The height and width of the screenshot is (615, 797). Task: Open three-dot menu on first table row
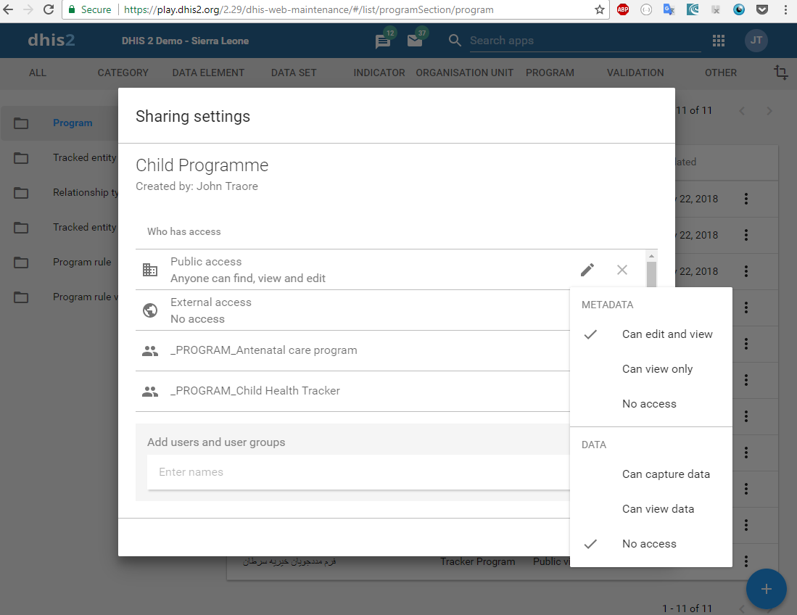746,199
